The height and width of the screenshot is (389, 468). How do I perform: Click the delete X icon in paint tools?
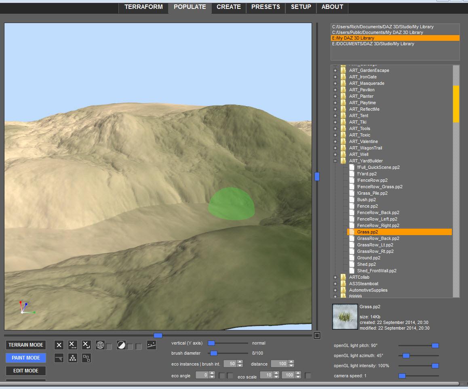pyautogui.click(x=59, y=345)
